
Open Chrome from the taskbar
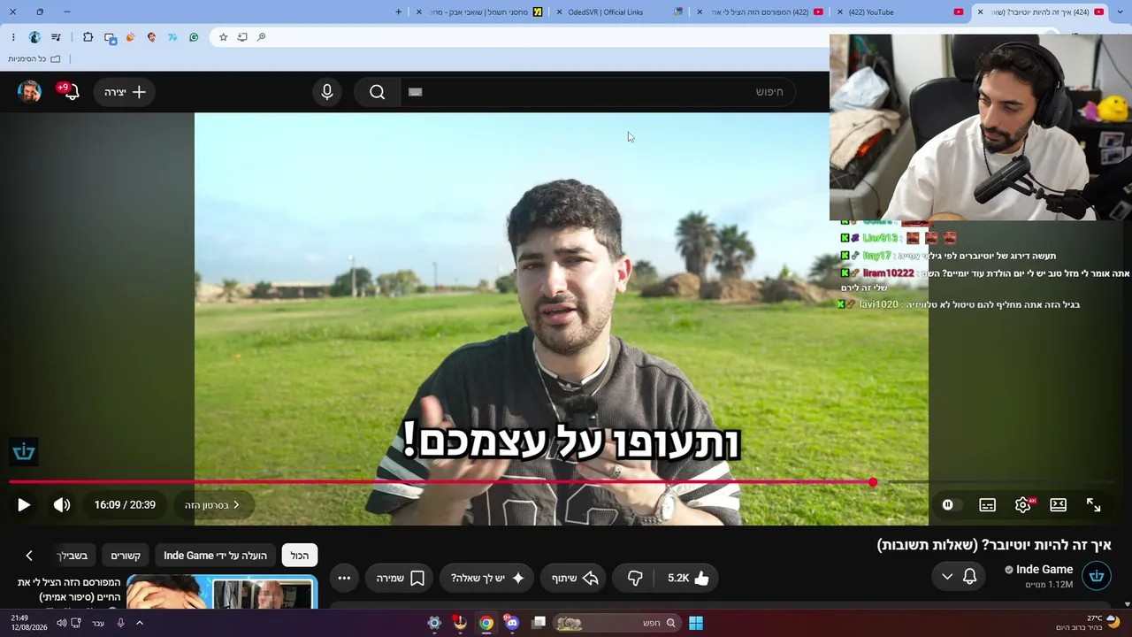[x=486, y=623]
